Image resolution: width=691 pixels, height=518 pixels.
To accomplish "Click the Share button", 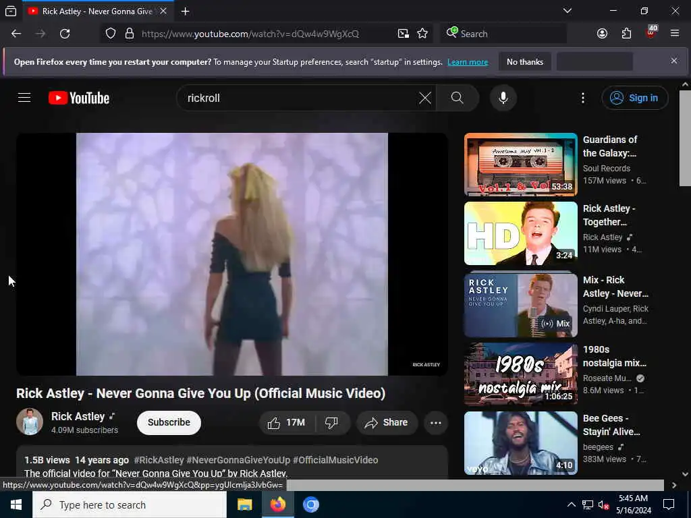I will point(387,422).
